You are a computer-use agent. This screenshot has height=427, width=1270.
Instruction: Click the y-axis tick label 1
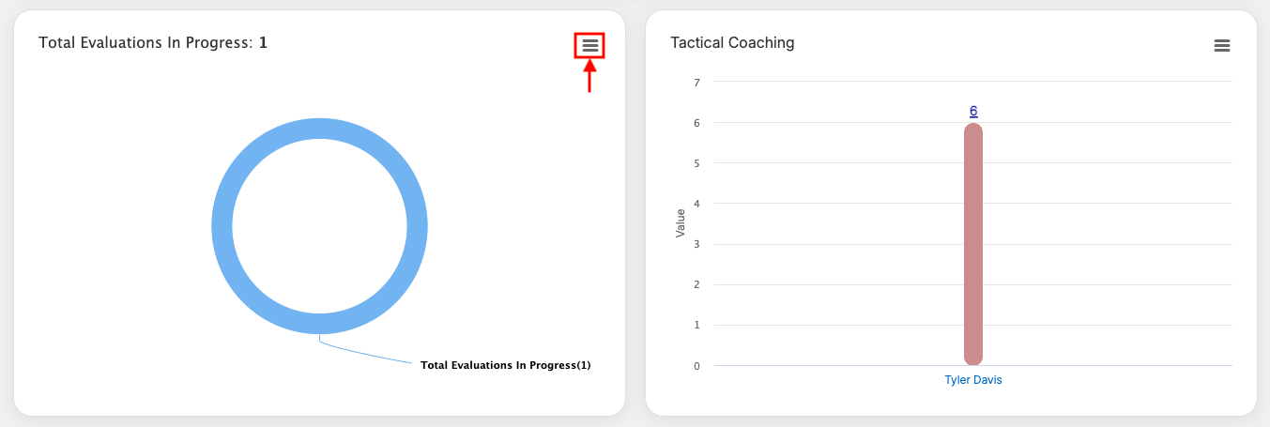(x=696, y=325)
